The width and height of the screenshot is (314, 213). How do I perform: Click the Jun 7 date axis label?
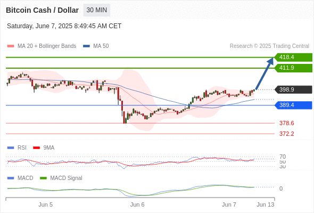pyautogui.click(x=229, y=204)
